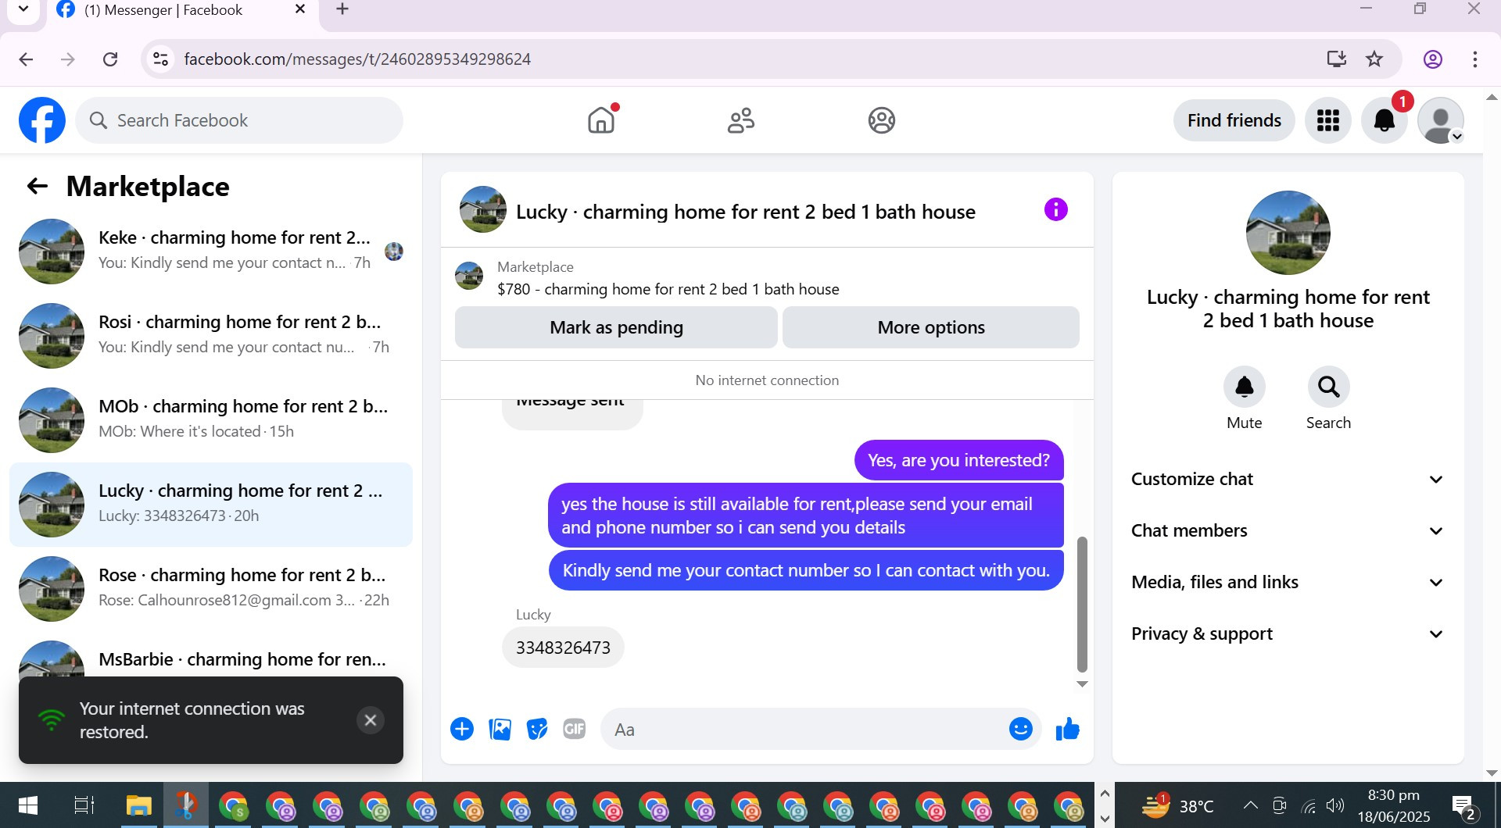
Task: Search in conversation with magnifier icon
Action: click(x=1328, y=387)
